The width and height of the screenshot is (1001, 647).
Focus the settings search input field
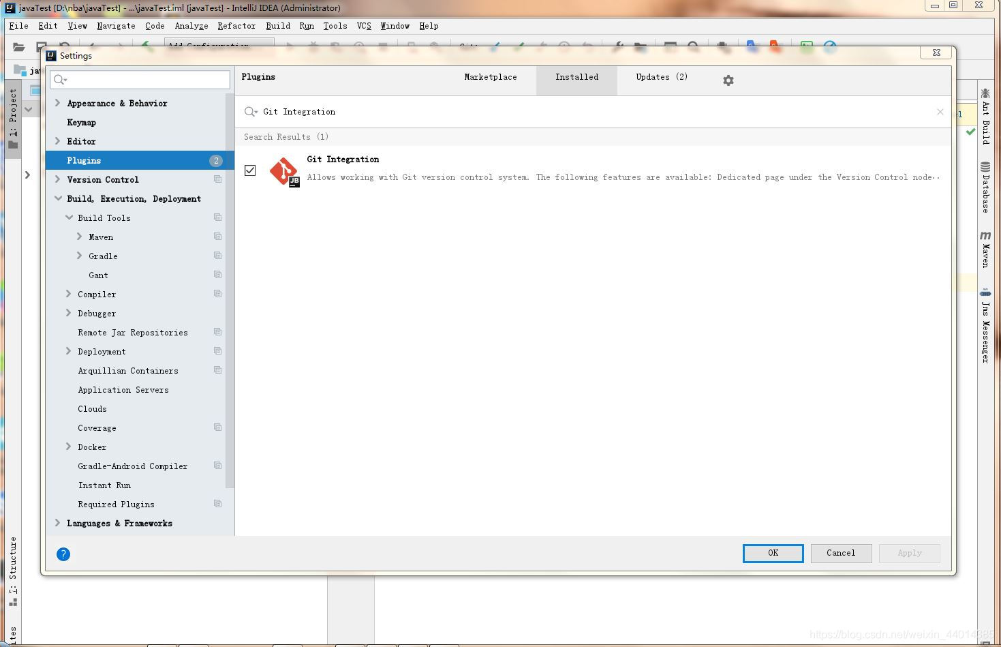(140, 80)
